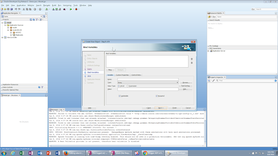Click the bind variable Name input field
This screenshot has width=278, height=156.
pyautogui.click(x=148, y=79)
